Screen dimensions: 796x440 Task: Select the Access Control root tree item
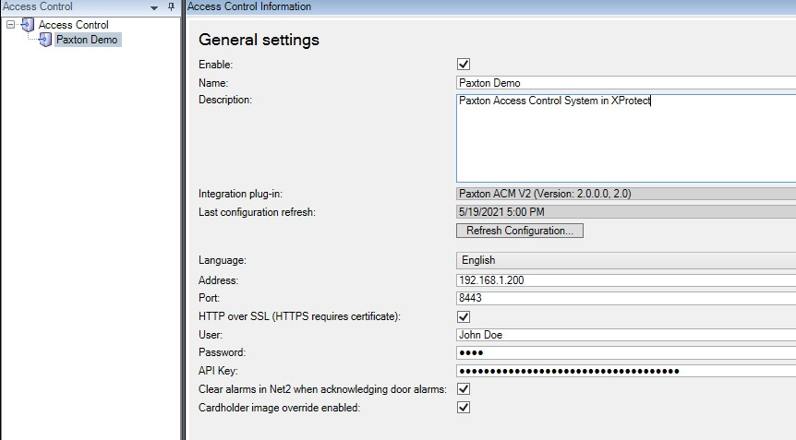(x=74, y=24)
